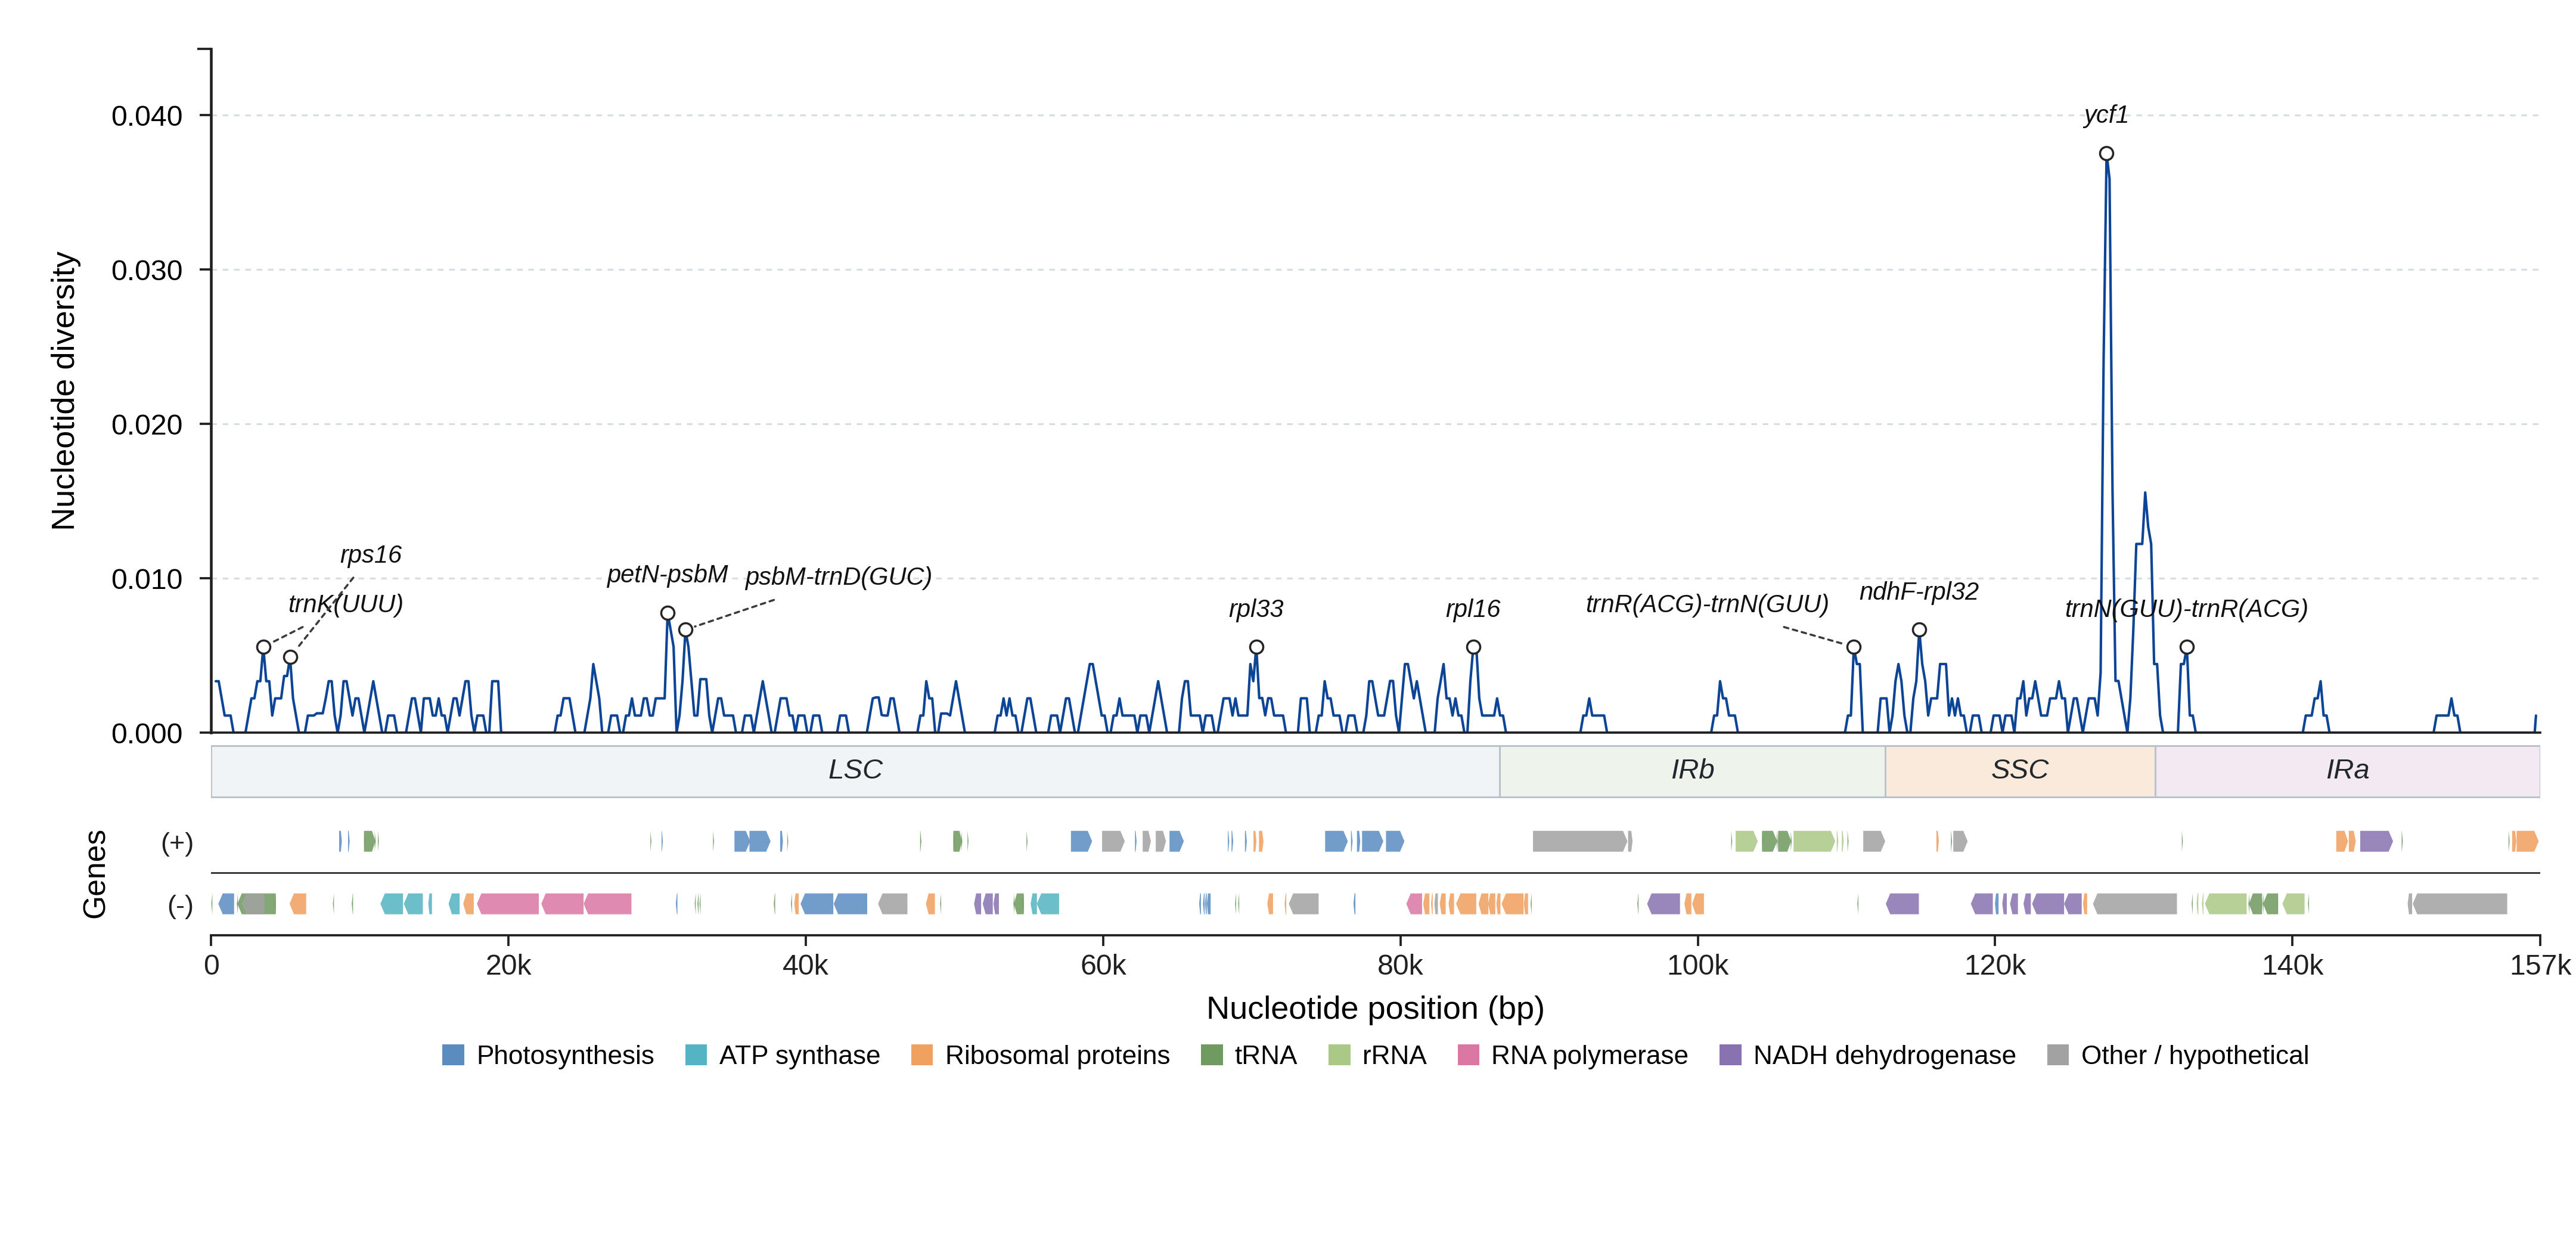2576x1253 pixels.
Task: Click the ycf1 peak marker circle
Action: point(2106,154)
